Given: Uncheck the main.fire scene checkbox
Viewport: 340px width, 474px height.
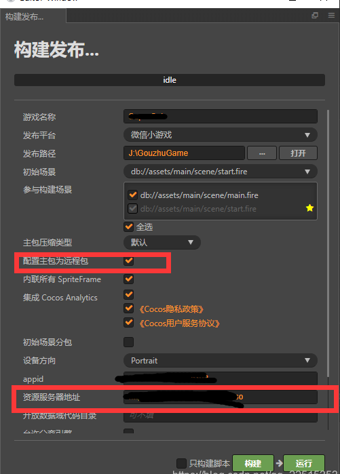Looking at the screenshot, I should pos(132,195).
